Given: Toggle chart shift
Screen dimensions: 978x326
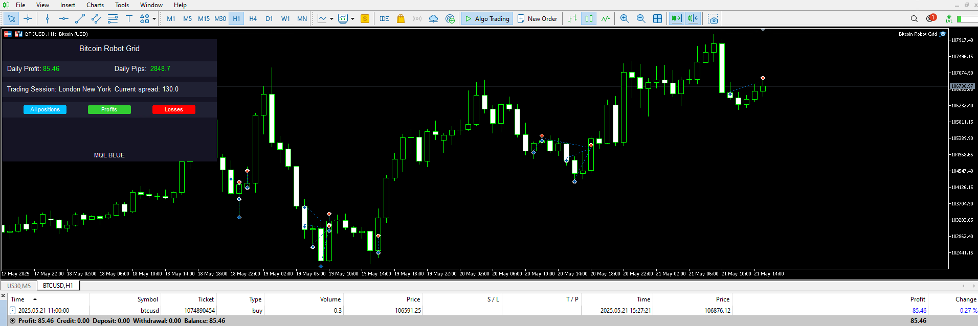Looking at the screenshot, I should tap(693, 19).
